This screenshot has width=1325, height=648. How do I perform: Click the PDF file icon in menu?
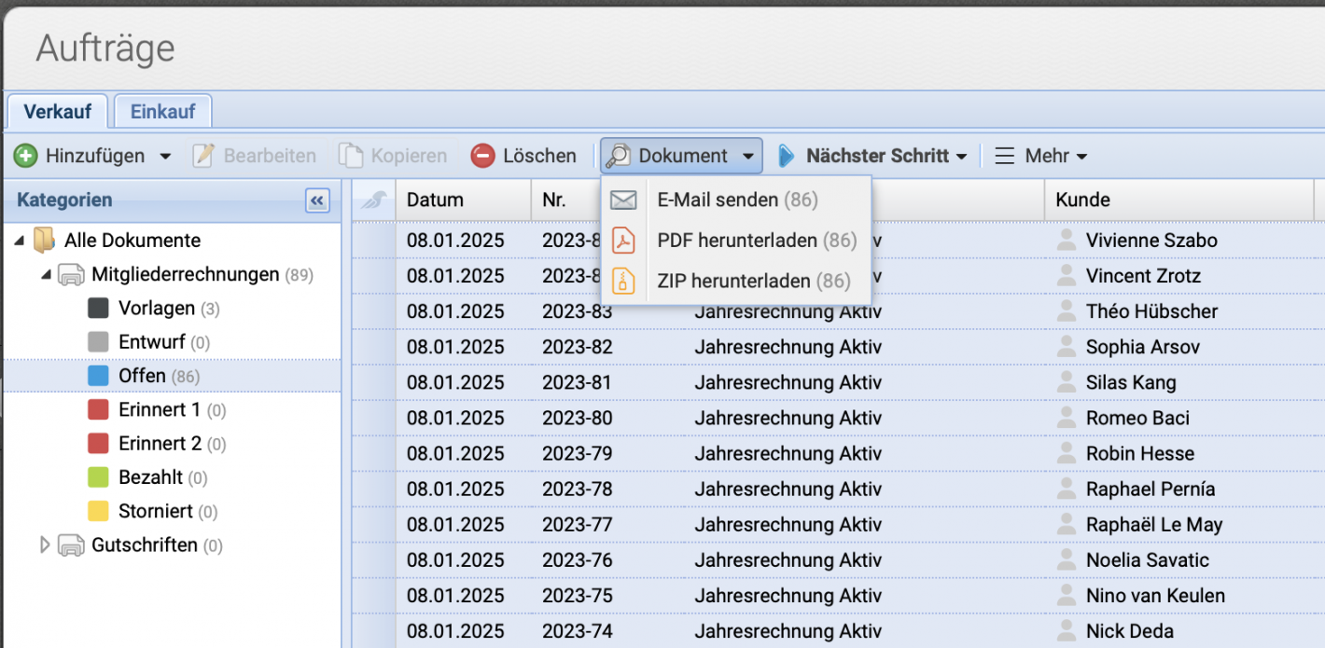623,241
